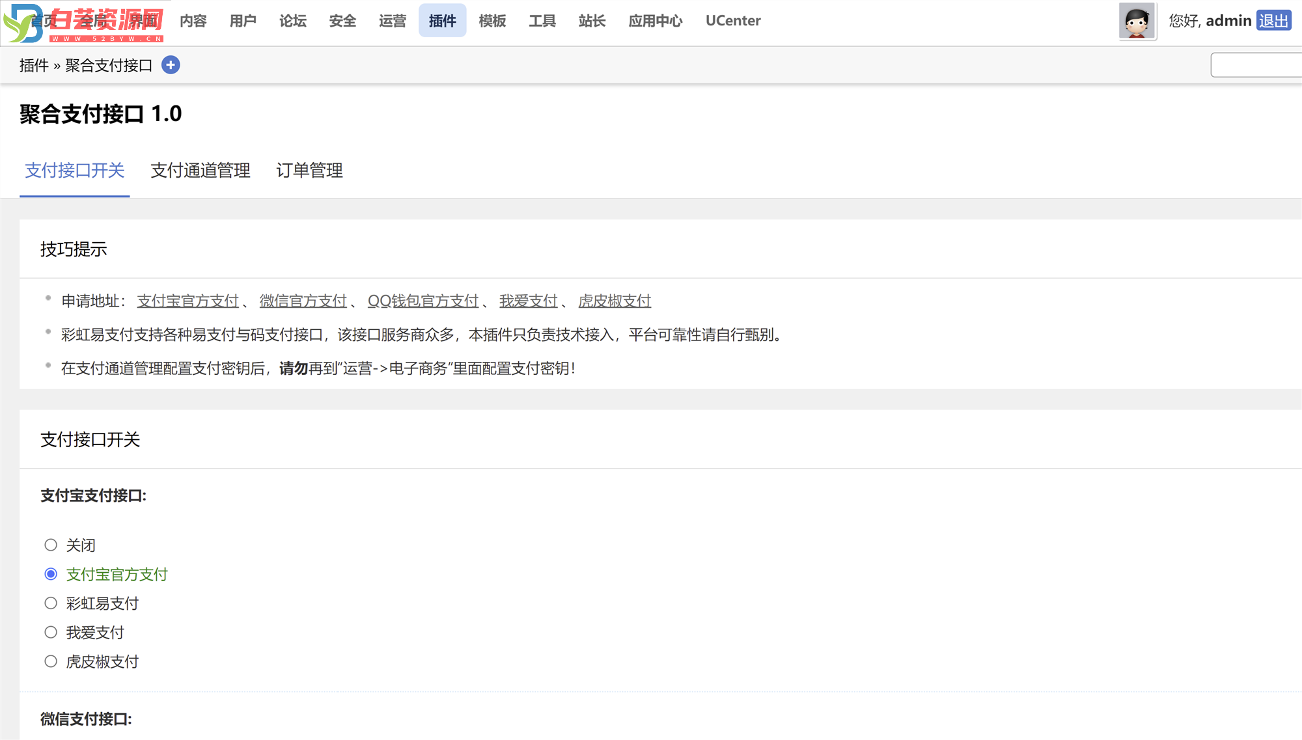Open the 模板 menu

point(492,21)
